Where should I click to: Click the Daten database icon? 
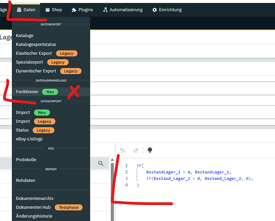(x=19, y=10)
